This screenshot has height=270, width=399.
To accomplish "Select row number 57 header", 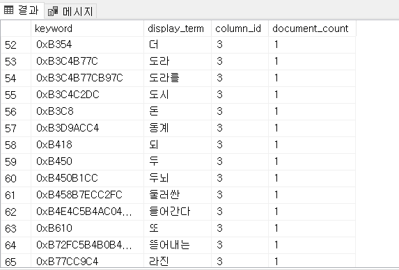I will (16, 128).
